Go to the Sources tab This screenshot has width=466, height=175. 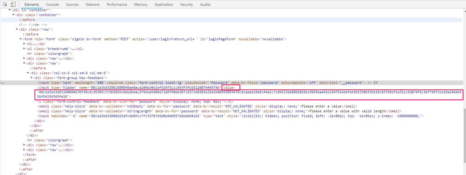point(72,4)
